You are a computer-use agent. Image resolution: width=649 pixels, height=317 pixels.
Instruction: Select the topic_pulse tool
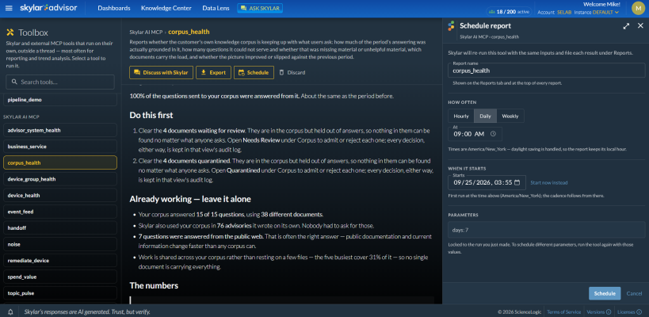click(60, 293)
